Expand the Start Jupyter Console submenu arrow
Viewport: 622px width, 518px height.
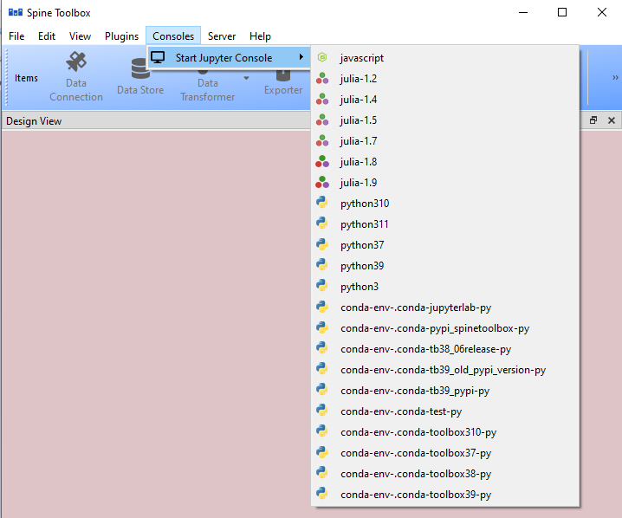[x=301, y=57]
